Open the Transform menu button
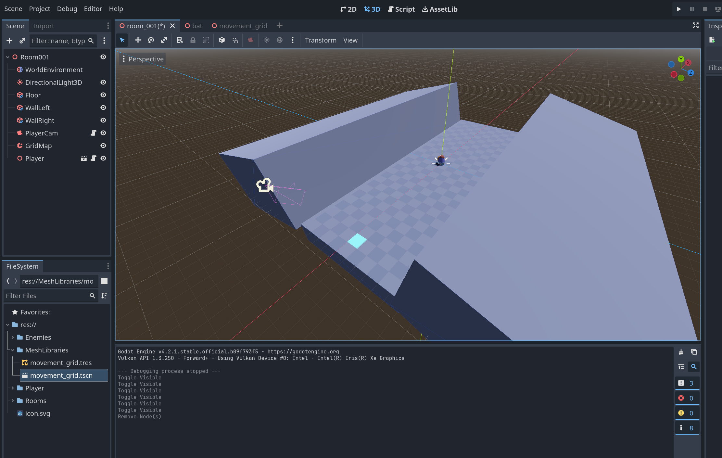The width and height of the screenshot is (722, 458). click(x=321, y=40)
